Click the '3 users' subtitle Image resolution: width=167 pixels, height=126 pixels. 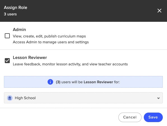[10, 14]
